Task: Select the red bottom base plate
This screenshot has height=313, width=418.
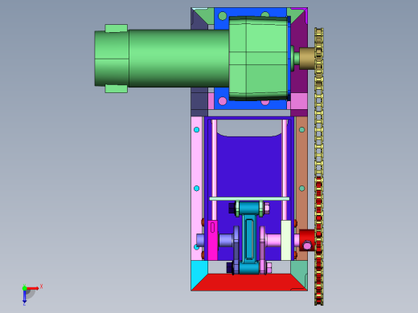Action: 249,283
